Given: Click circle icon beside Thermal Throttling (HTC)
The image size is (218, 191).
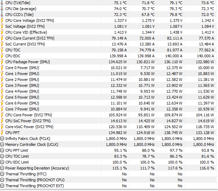Looking at the screenshot, I should pos(2,174).
